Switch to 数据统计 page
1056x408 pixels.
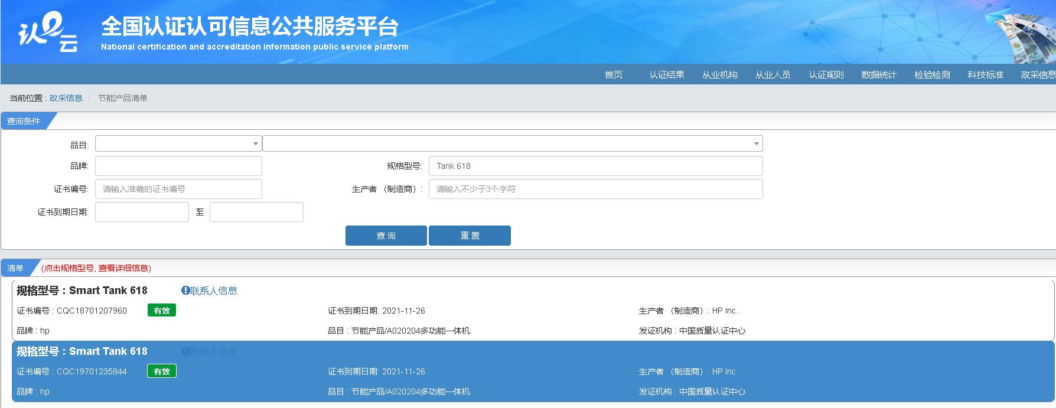click(879, 75)
